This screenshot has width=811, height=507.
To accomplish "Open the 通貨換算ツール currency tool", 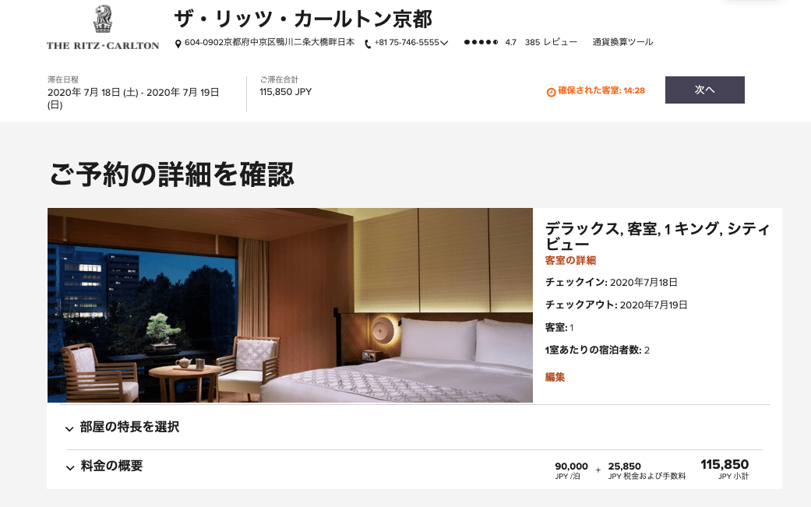I will (622, 42).
